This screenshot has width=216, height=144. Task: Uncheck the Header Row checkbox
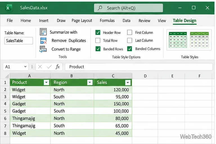pyautogui.click(x=98, y=33)
